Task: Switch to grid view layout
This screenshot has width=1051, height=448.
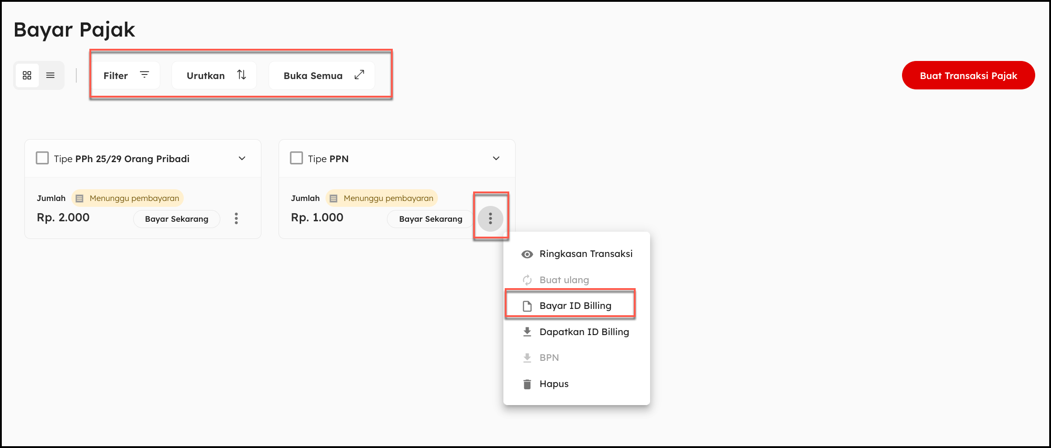Action: [x=27, y=75]
